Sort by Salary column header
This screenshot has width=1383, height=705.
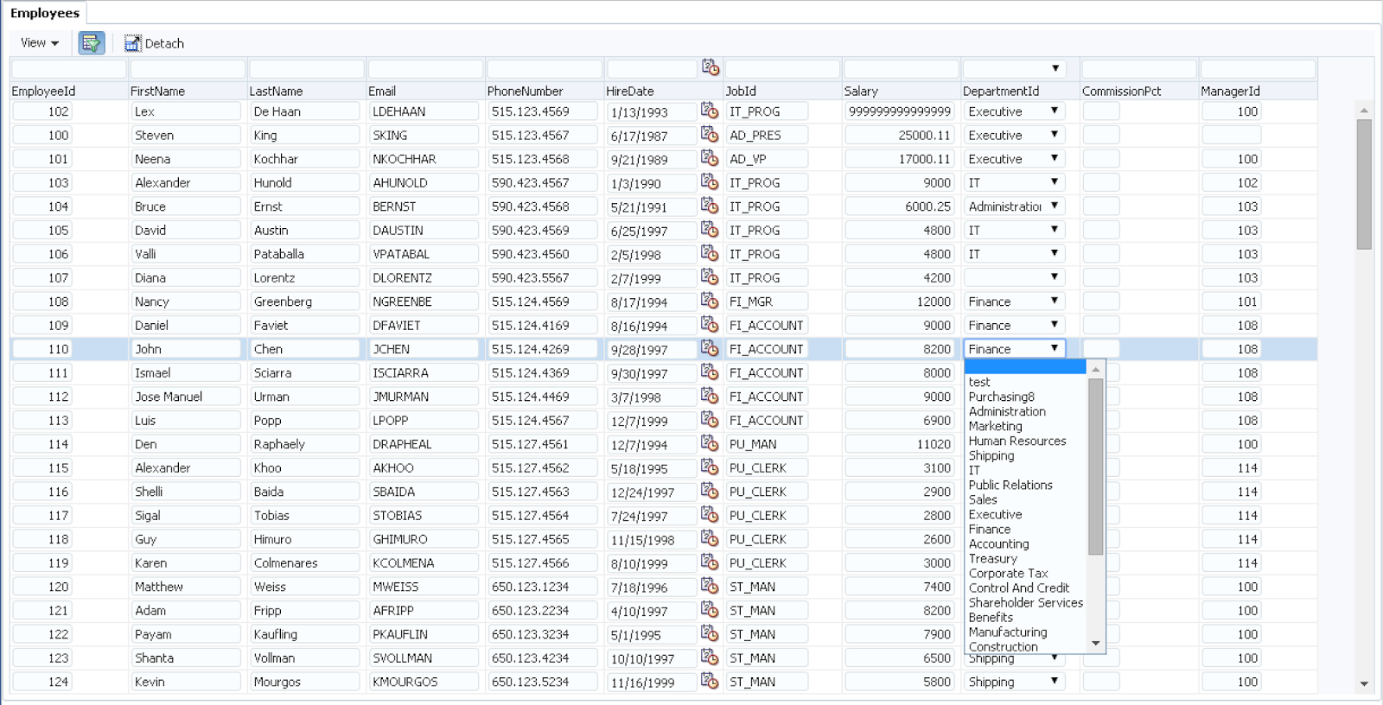(861, 91)
